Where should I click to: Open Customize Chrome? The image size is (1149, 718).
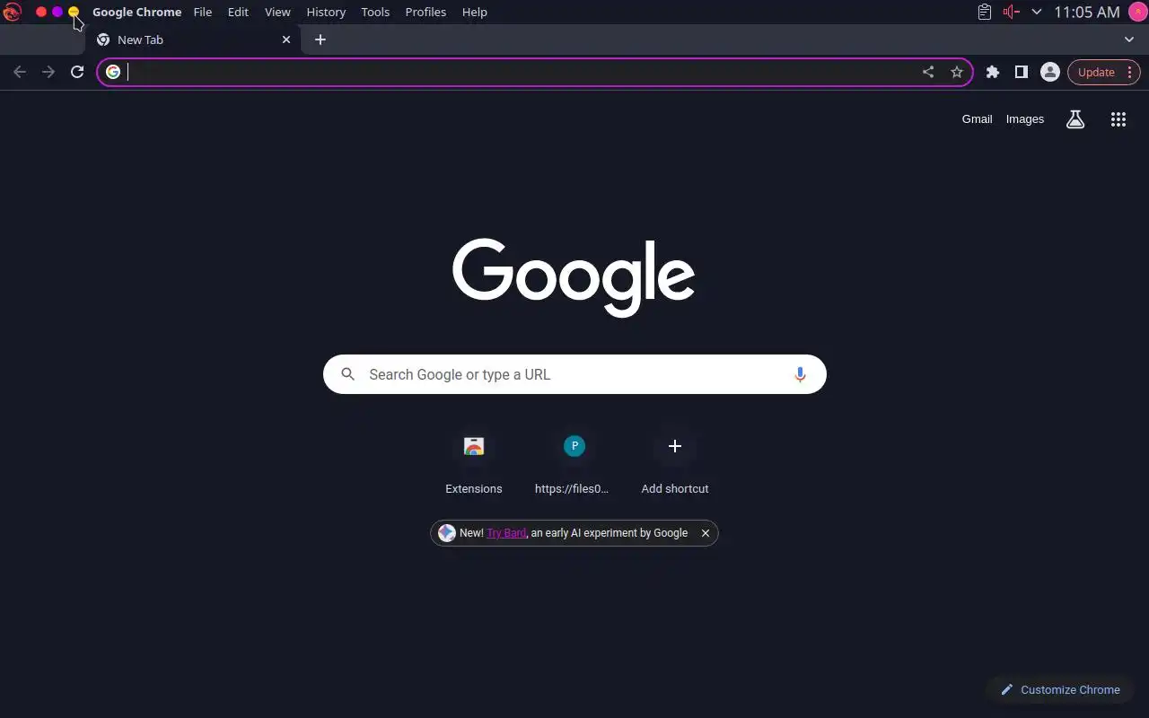pos(1060,689)
